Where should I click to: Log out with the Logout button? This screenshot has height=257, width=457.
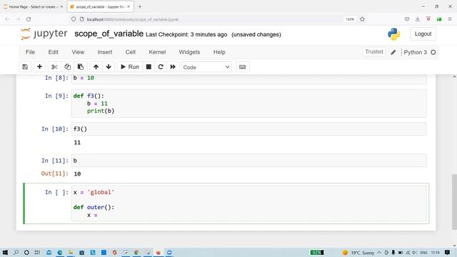point(423,34)
